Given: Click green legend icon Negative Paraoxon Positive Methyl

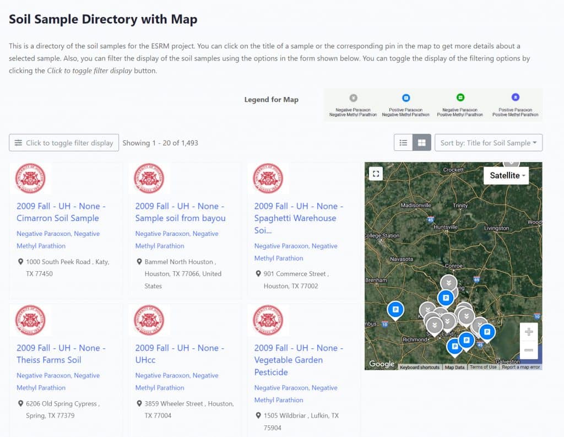Looking at the screenshot, I should (x=460, y=98).
